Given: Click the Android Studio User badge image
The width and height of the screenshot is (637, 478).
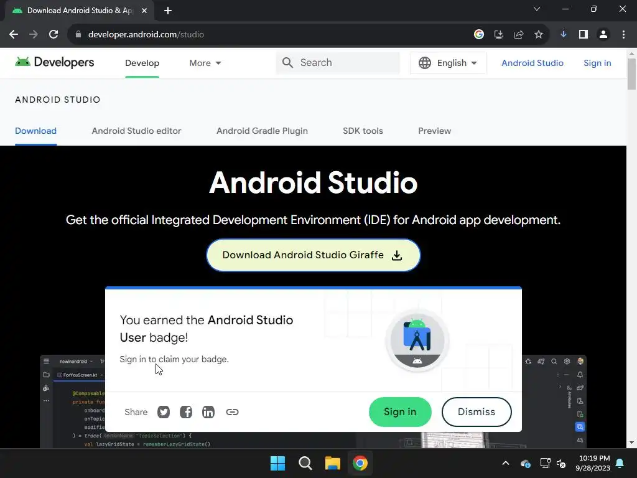Looking at the screenshot, I should [417, 340].
